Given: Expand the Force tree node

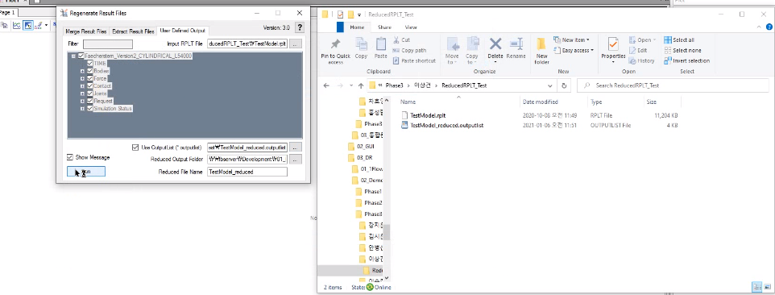Looking at the screenshot, I should [x=82, y=78].
